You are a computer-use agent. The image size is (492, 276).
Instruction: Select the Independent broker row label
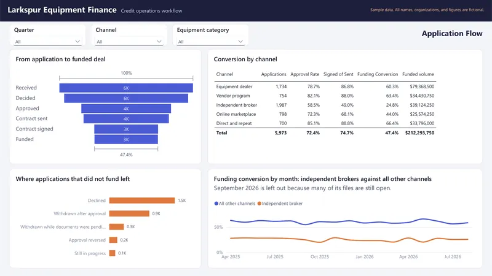(237, 105)
